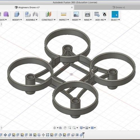Click the Joint icon in ASSEMBLE group
The image size is (140, 140).
(x=36, y=14)
